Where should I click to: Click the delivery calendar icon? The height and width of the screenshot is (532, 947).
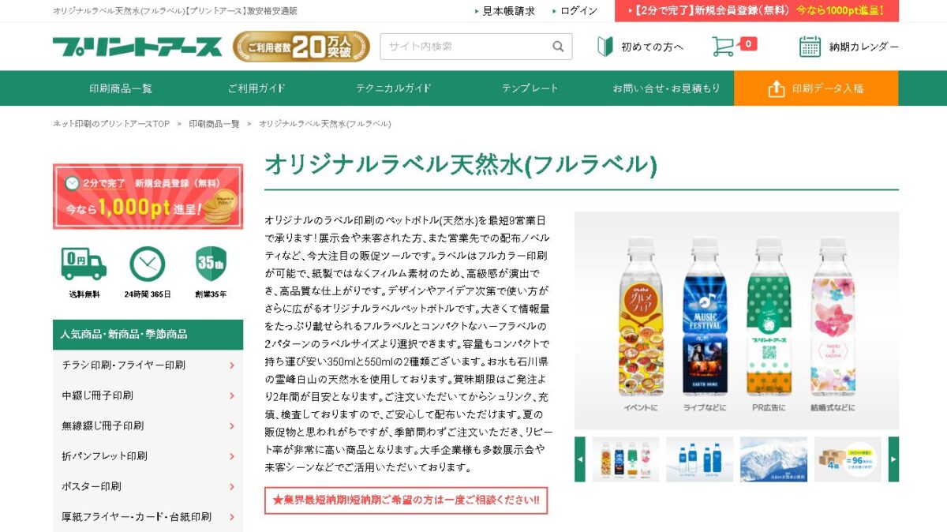(x=810, y=47)
